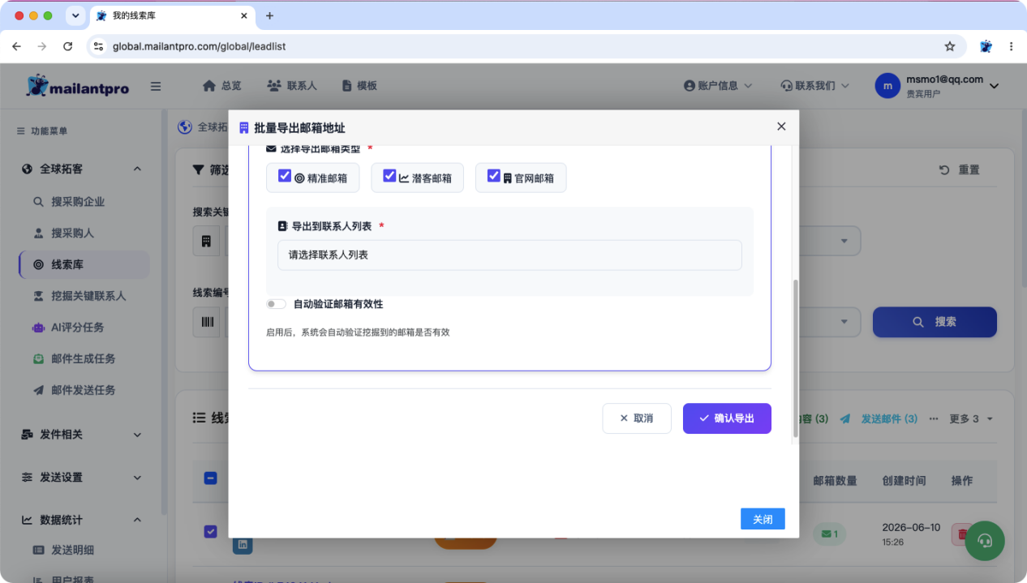The height and width of the screenshot is (583, 1027).
Task: Click the dialog vertical scrollbar
Action: click(796, 358)
